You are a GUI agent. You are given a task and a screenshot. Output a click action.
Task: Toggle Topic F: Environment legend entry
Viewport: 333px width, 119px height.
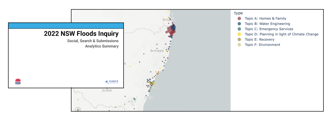coord(262,45)
